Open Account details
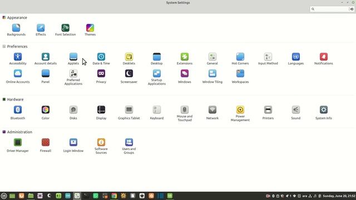The height and width of the screenshot is (200, 356). point(46,59)
